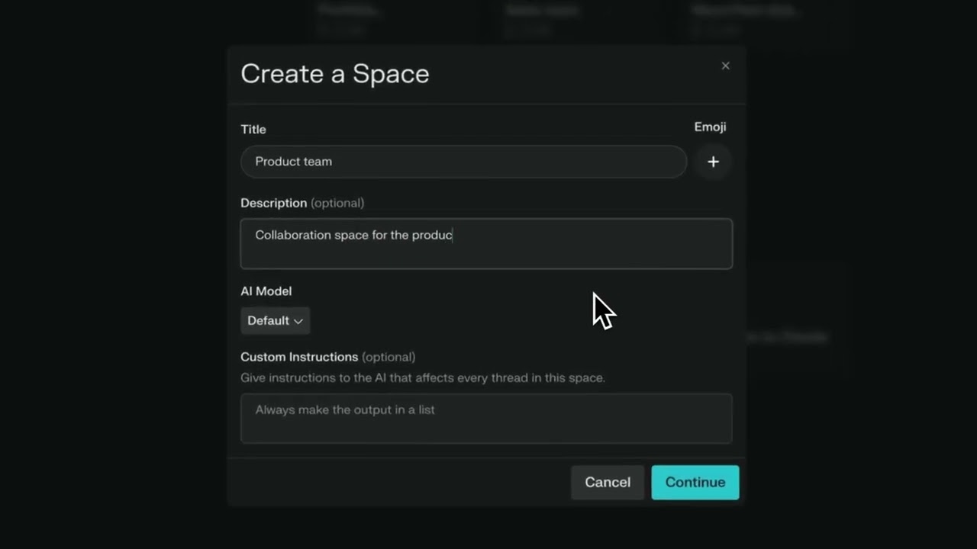Click the plus icon to add an emoji
This screenshot has width=977, height=549.
713,162
